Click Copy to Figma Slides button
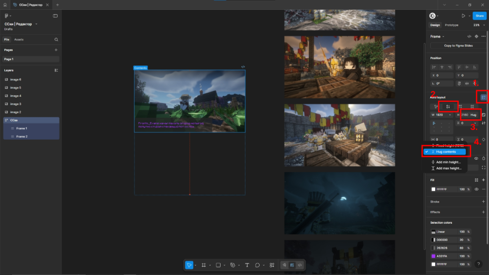 point(458,45)
